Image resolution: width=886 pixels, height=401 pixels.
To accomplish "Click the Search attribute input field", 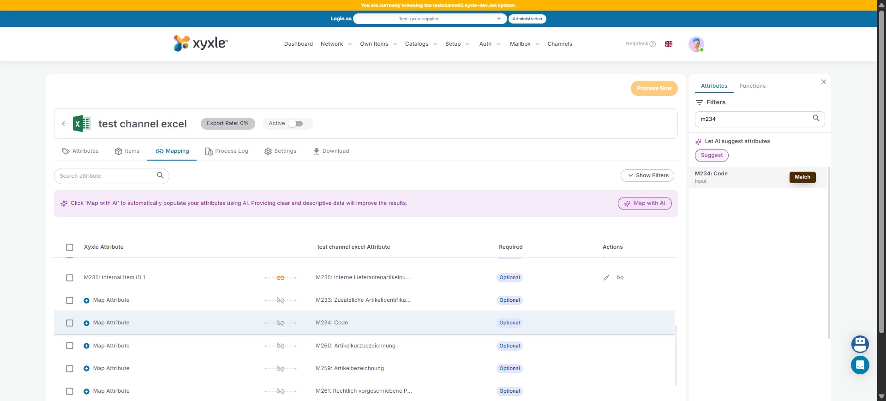I will coord(106,176).
